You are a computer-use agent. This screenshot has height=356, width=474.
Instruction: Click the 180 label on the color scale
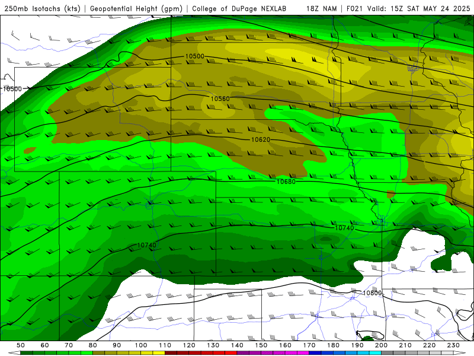point(333,345)
